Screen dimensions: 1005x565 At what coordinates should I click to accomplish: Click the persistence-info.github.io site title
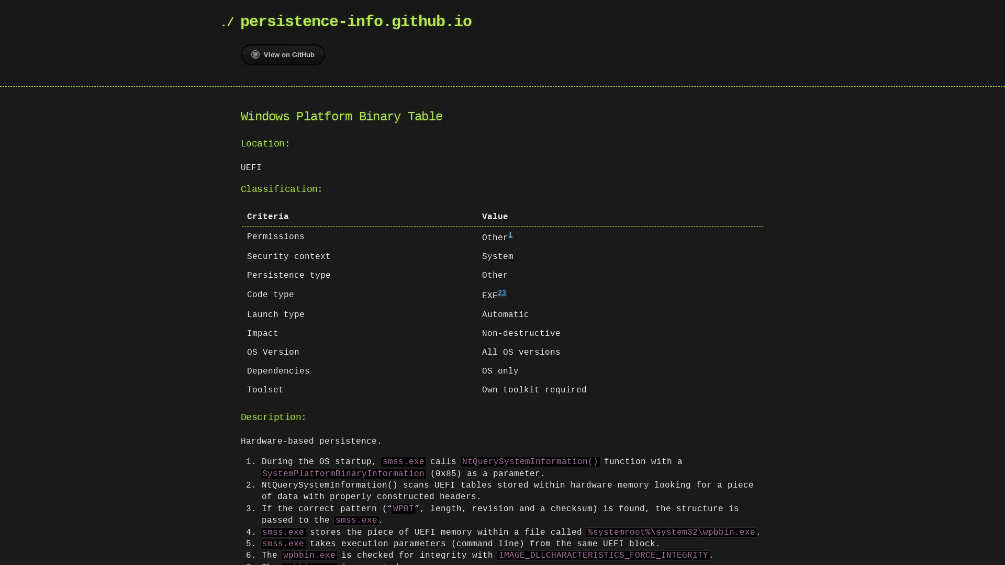[356, 22]
